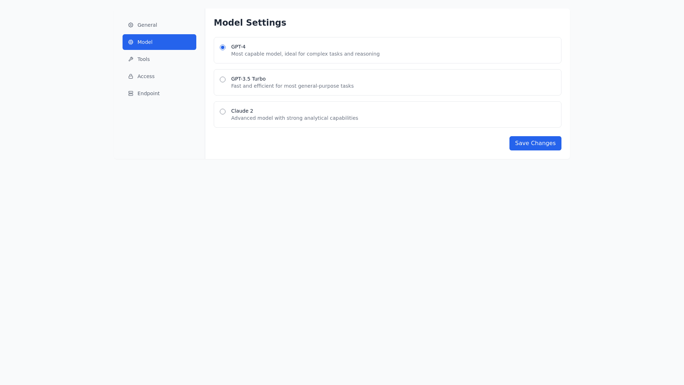Click the gear icon beside General

(131, 25)
